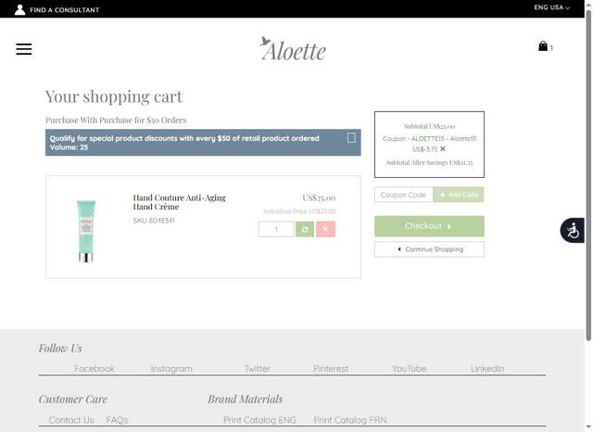593x432 pixels.
Task: Open the Instagram footer link
Action: coord(171,368)
